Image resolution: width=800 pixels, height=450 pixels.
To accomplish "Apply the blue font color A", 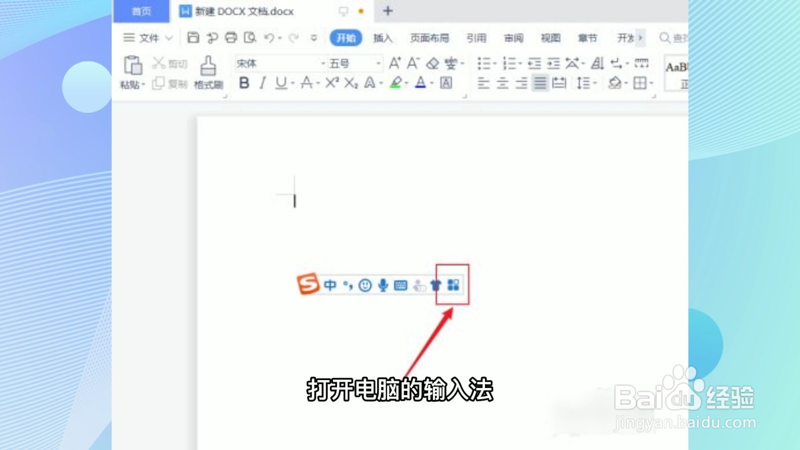I will 420,83.
